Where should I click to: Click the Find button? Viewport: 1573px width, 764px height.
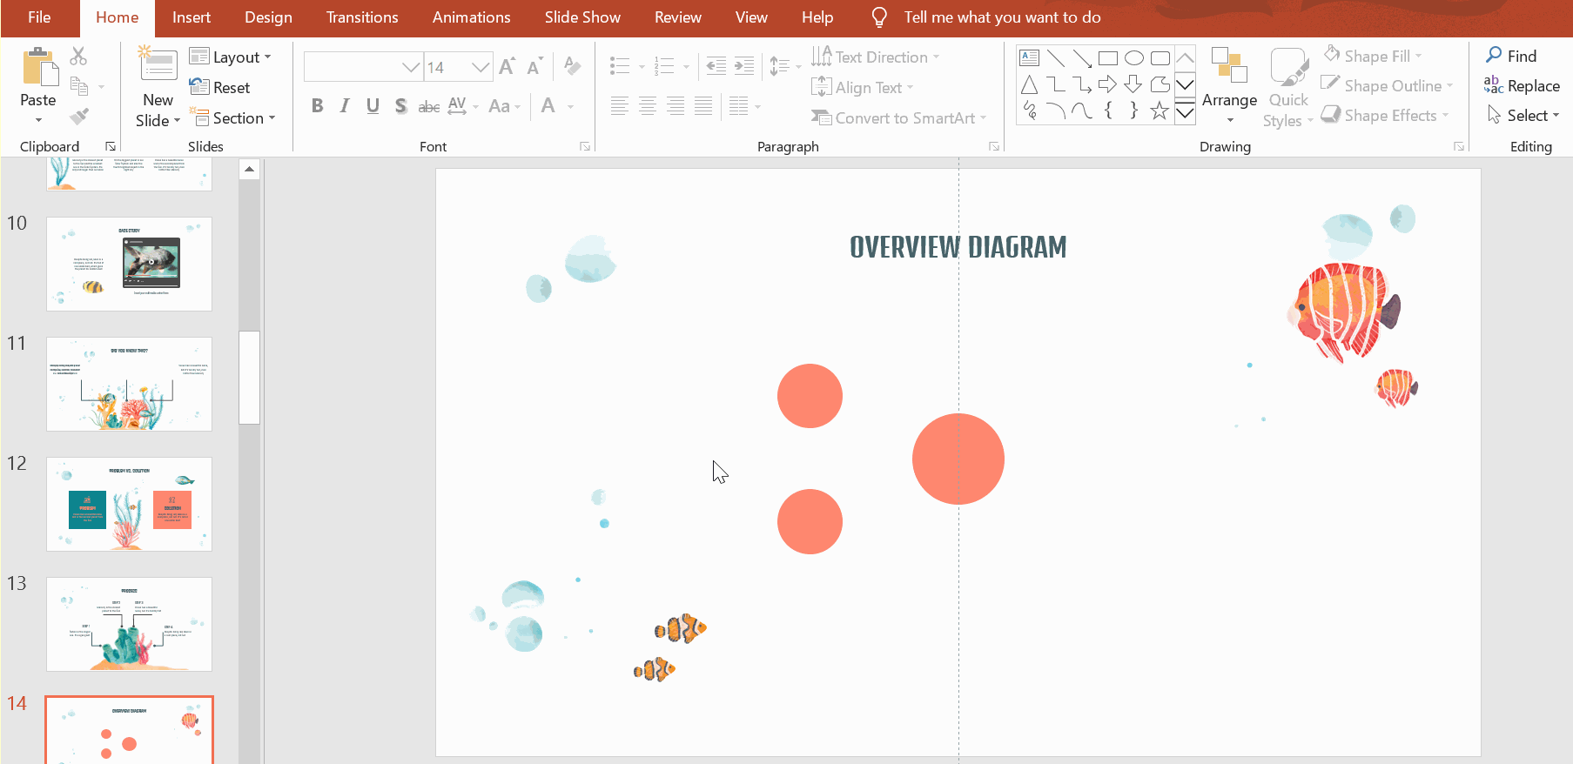tap(1510, 56)
